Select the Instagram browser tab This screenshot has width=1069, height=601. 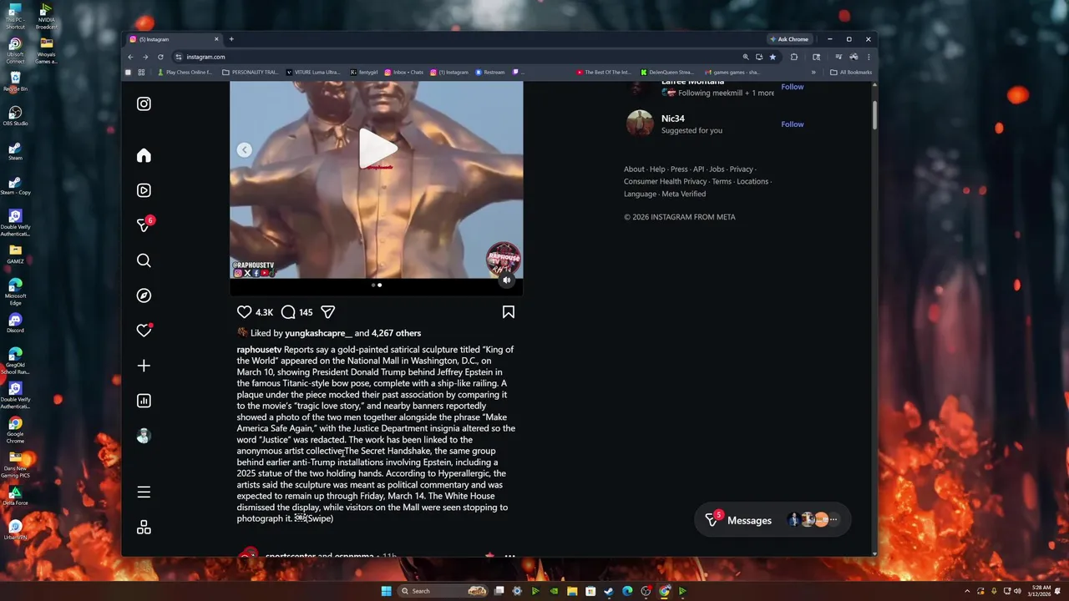(175, 39)
